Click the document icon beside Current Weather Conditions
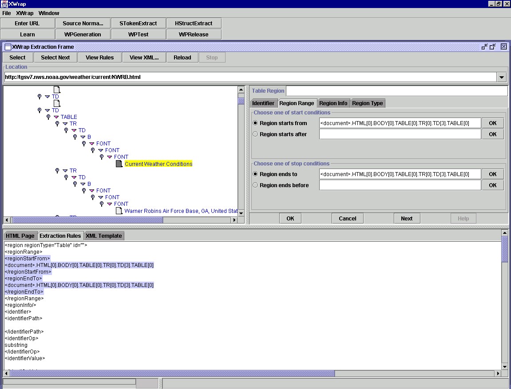 pos(119,164)
